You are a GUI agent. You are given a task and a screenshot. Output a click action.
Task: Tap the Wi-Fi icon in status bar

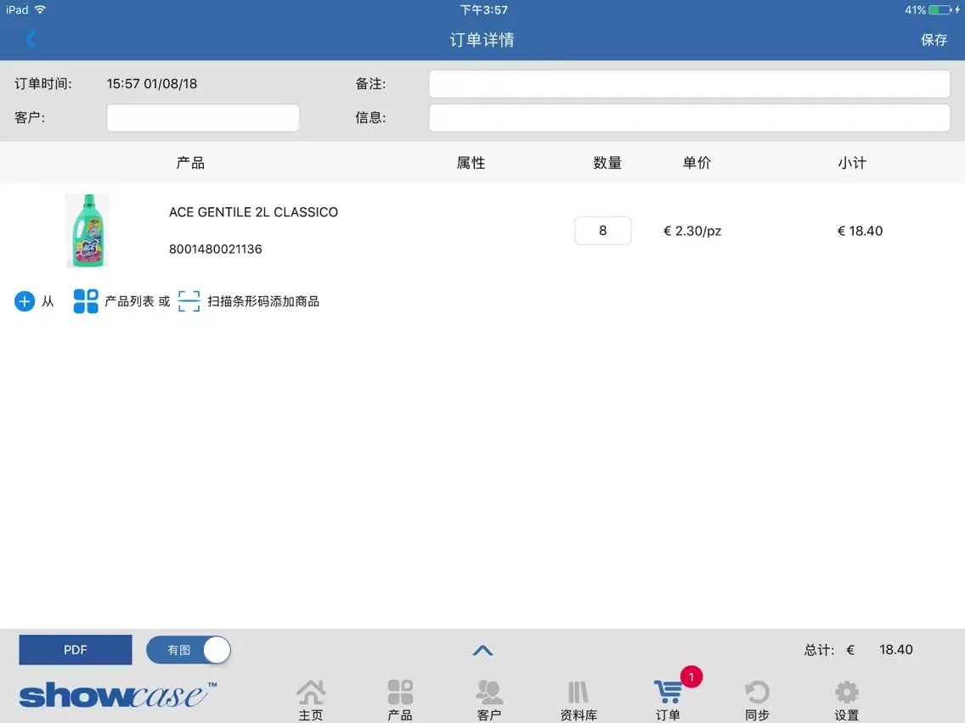point(40,10)
